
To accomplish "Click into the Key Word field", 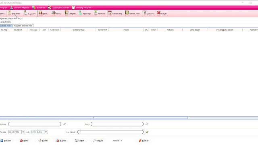I will tap(110, 132).
